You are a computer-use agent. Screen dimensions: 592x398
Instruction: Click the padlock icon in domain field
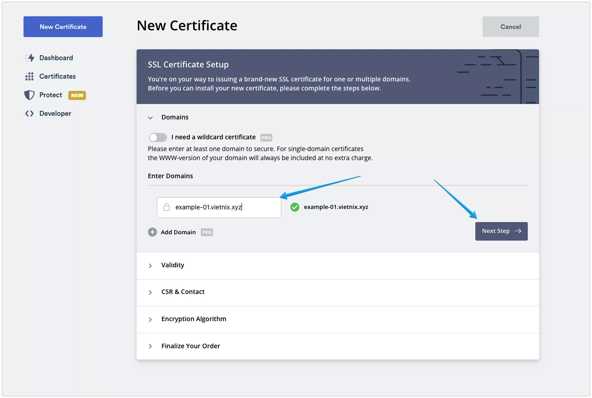tap(166, 208)
